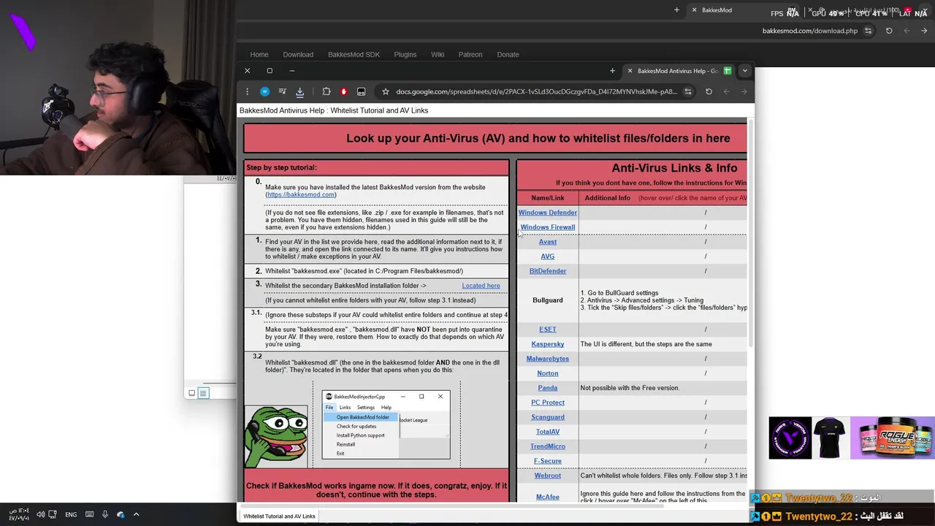Open the touch keyboard taskbar icon
This screenshot has width=935, height=526.
pyautogui.click(x=89, y=514)
